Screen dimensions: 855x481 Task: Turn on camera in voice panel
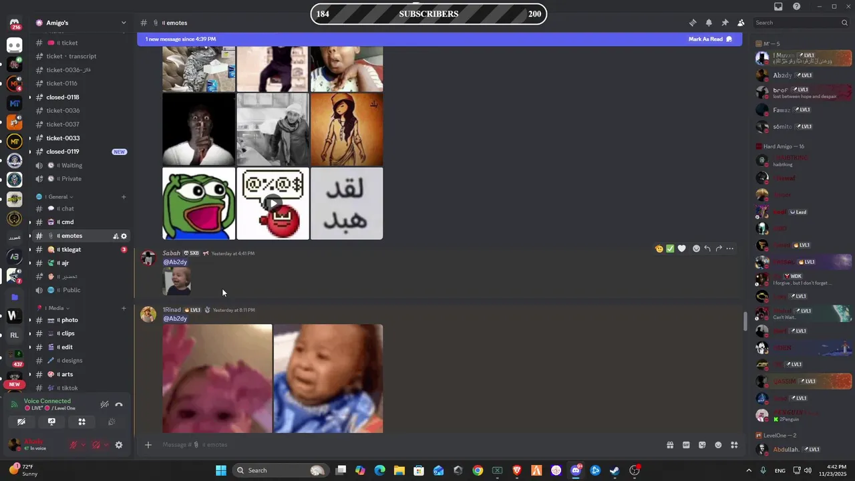[21, 422]
